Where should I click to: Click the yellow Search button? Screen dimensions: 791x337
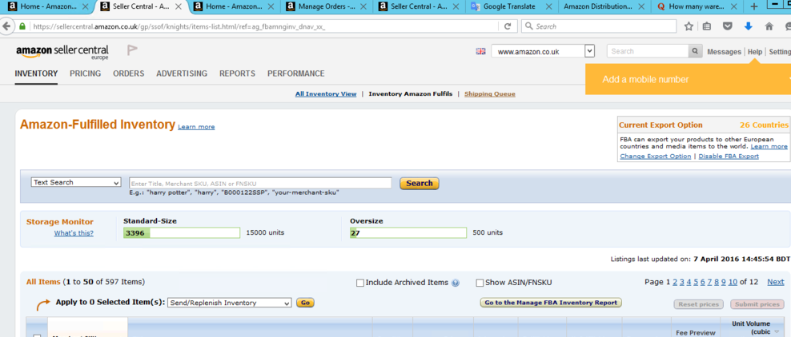[420, 183]
